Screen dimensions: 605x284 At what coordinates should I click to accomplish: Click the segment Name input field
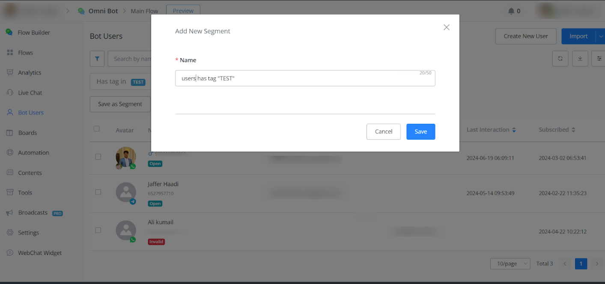305,79
